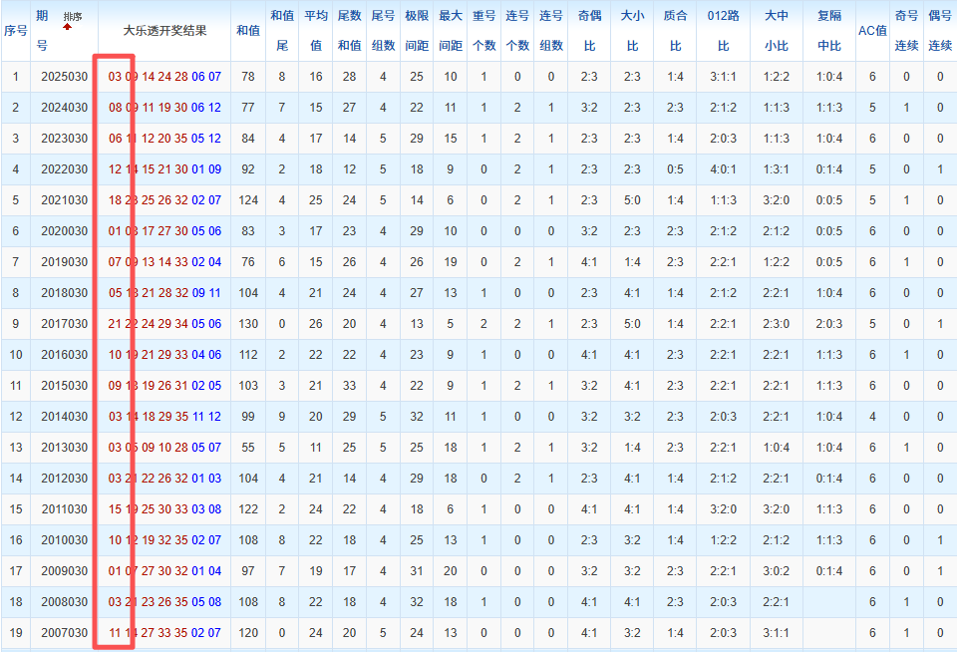Click the 尾数和值 column header

pyautogui.click(x=349, y=31)
